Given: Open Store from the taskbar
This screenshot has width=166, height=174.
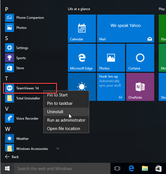Looking at the screenshot, I should pyautogui.click(x=158, y=168).
